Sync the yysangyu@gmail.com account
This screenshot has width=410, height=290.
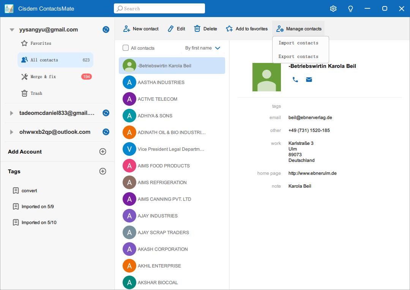(106, 30)
